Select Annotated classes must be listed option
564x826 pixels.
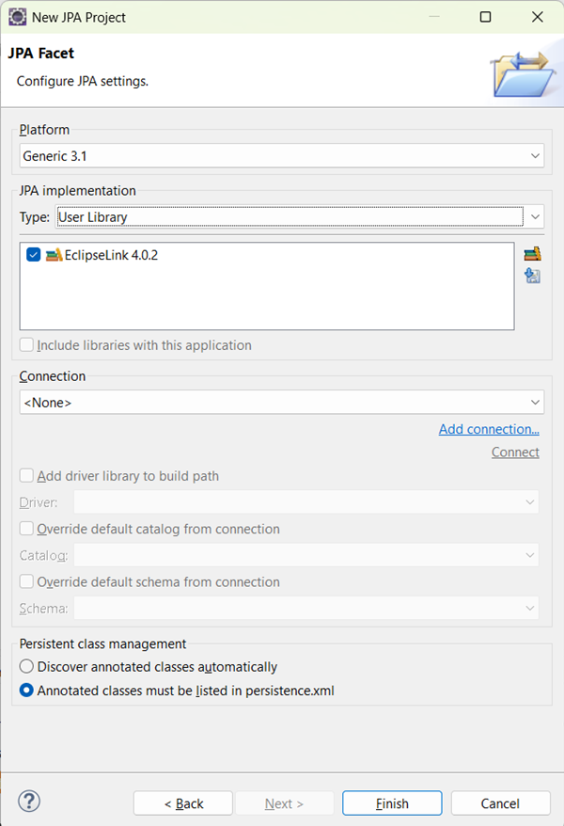[27, 691]
